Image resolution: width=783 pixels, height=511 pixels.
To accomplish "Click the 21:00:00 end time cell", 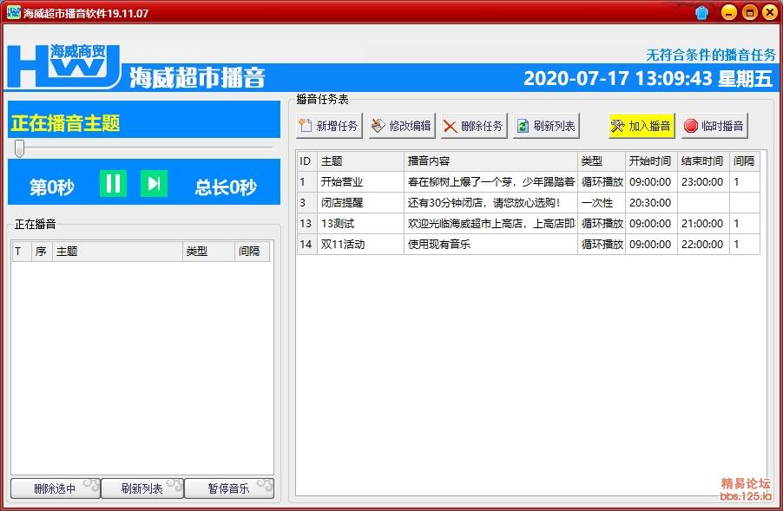I will point(703,224).
